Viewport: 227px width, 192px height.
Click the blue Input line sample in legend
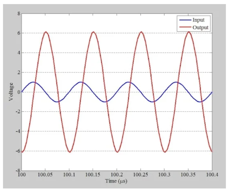pos(185,20)
